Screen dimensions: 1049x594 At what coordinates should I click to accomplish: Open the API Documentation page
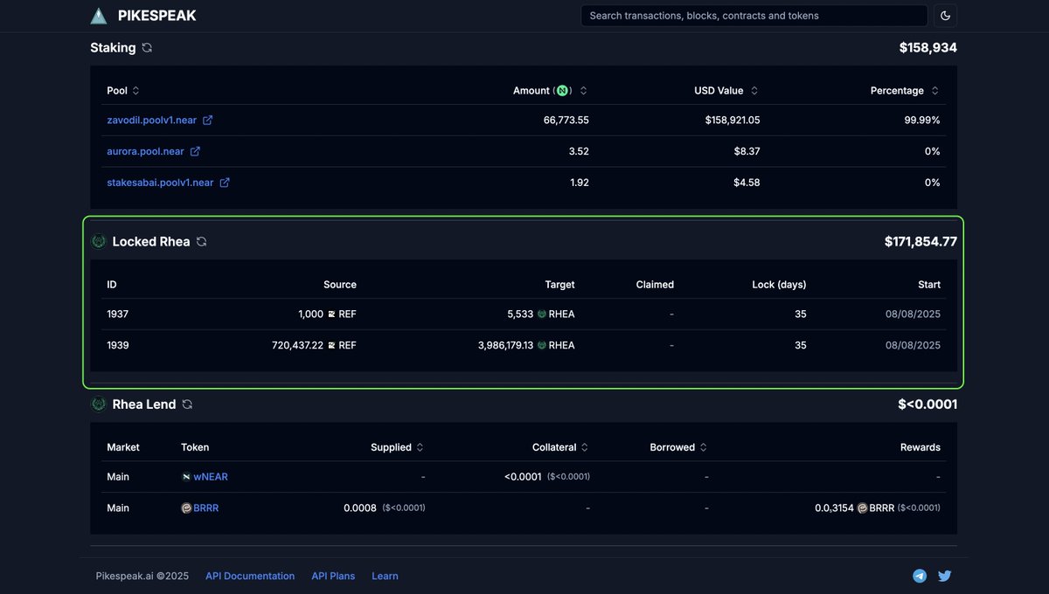249,576
